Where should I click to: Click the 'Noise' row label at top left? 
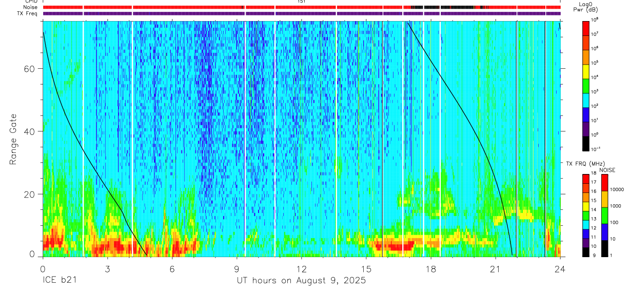[x=31, y=7]
